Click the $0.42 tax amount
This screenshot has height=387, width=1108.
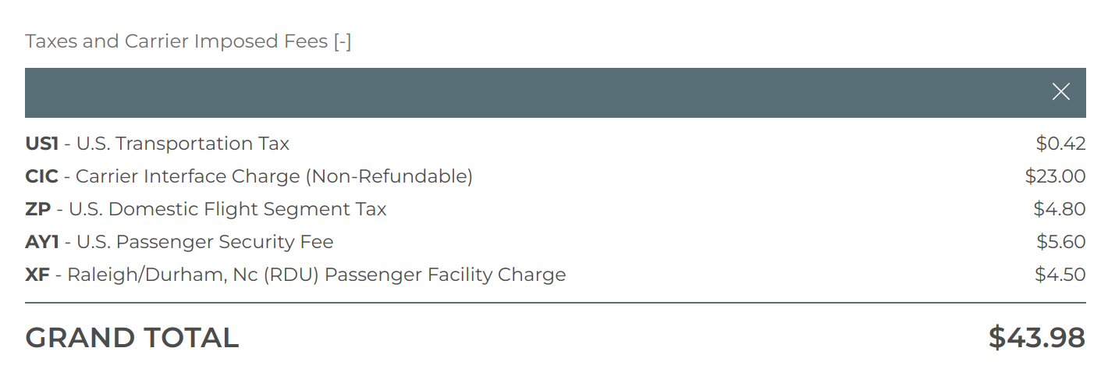tap(1060, 144)
